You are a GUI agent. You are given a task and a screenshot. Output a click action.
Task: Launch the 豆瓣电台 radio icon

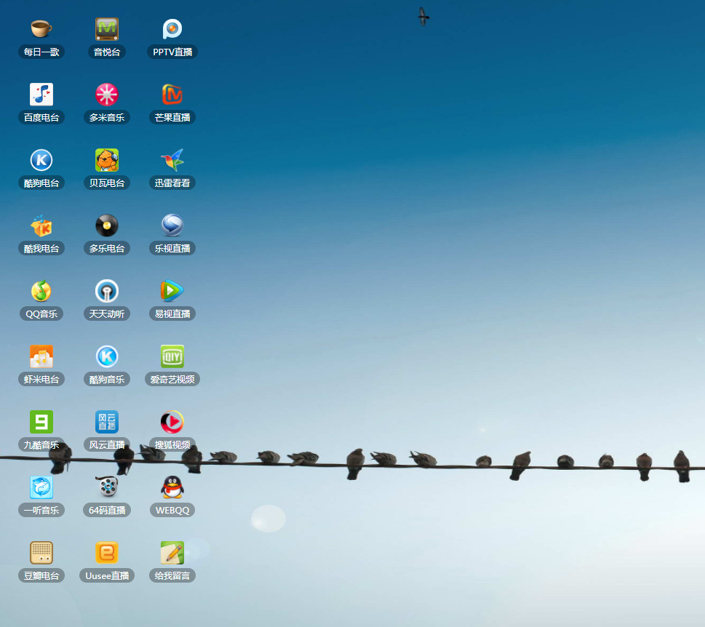(x=41, y=552)
